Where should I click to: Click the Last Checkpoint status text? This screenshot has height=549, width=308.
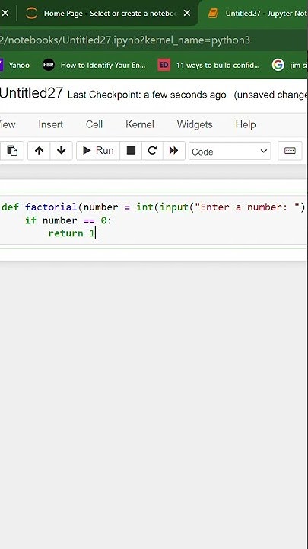[147, 95]
